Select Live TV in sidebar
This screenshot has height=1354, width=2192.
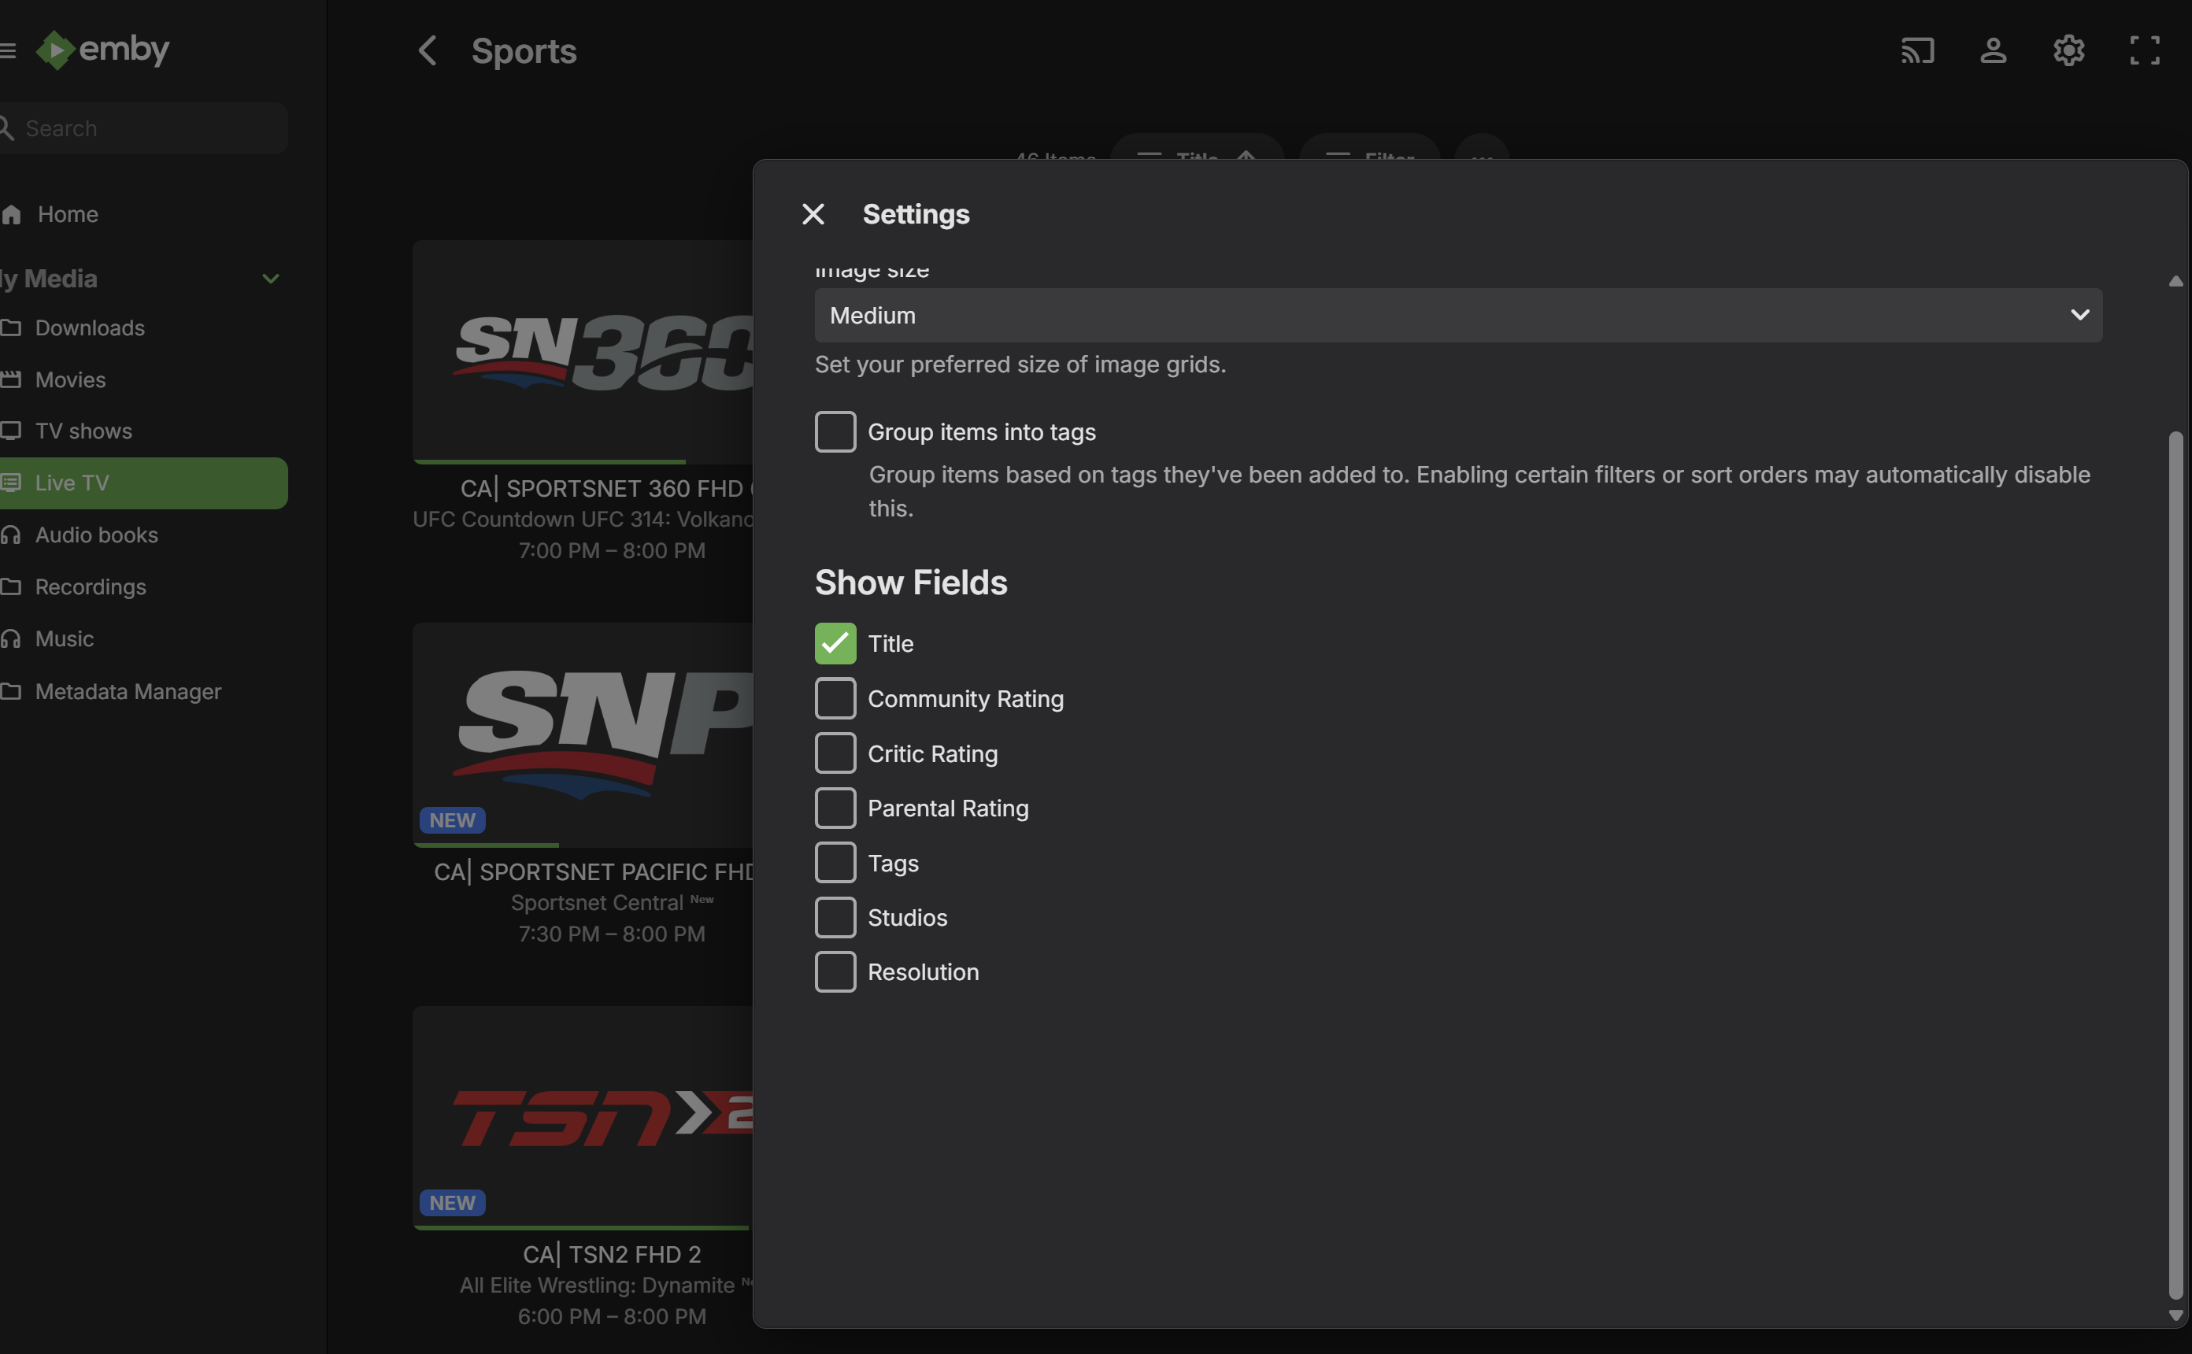tap(143, 483)
